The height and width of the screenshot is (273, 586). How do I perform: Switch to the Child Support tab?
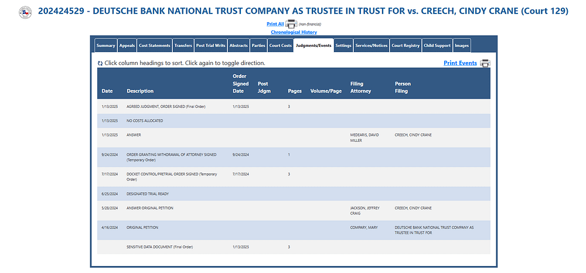click(x=437, y=46)
